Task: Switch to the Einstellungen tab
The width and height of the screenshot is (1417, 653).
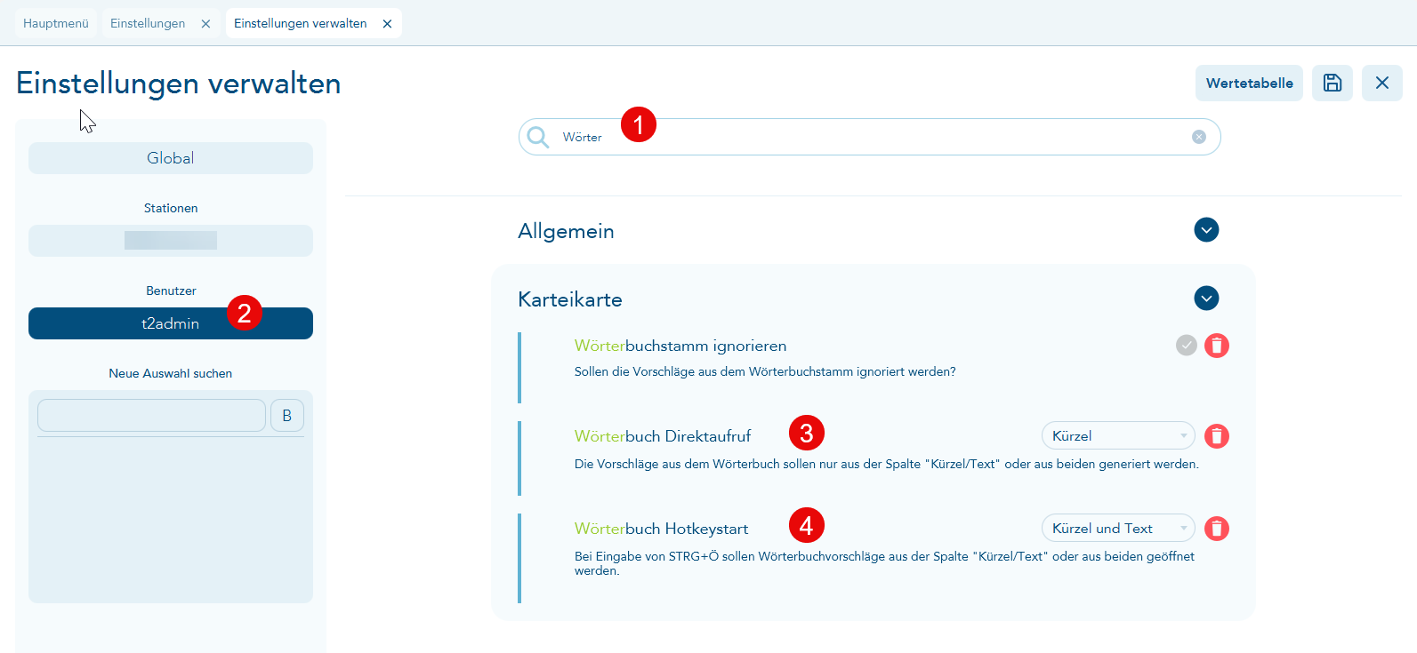Action: (x=148, y=24)
